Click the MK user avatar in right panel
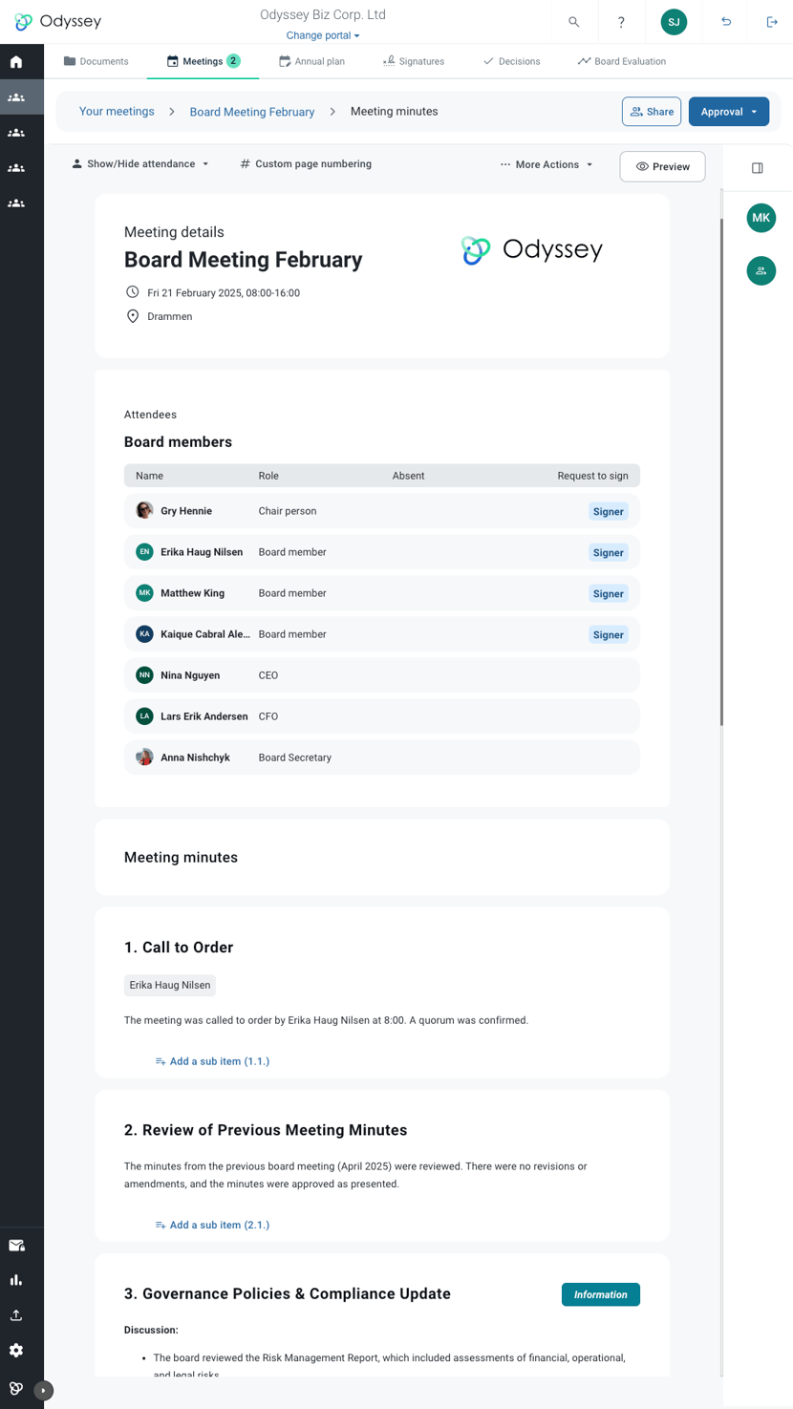The image size is (793, 1409). tap(761, 218)
